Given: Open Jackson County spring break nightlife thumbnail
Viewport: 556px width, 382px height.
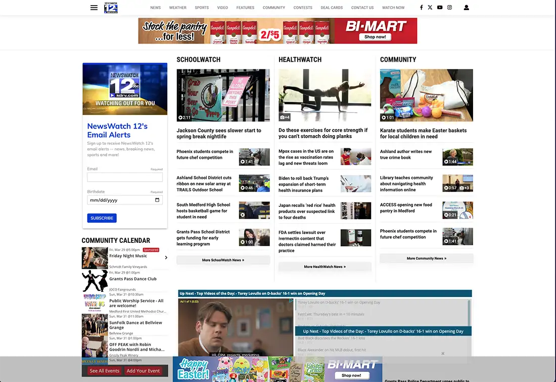Looking at the screenshot, I should click(223, 95).
